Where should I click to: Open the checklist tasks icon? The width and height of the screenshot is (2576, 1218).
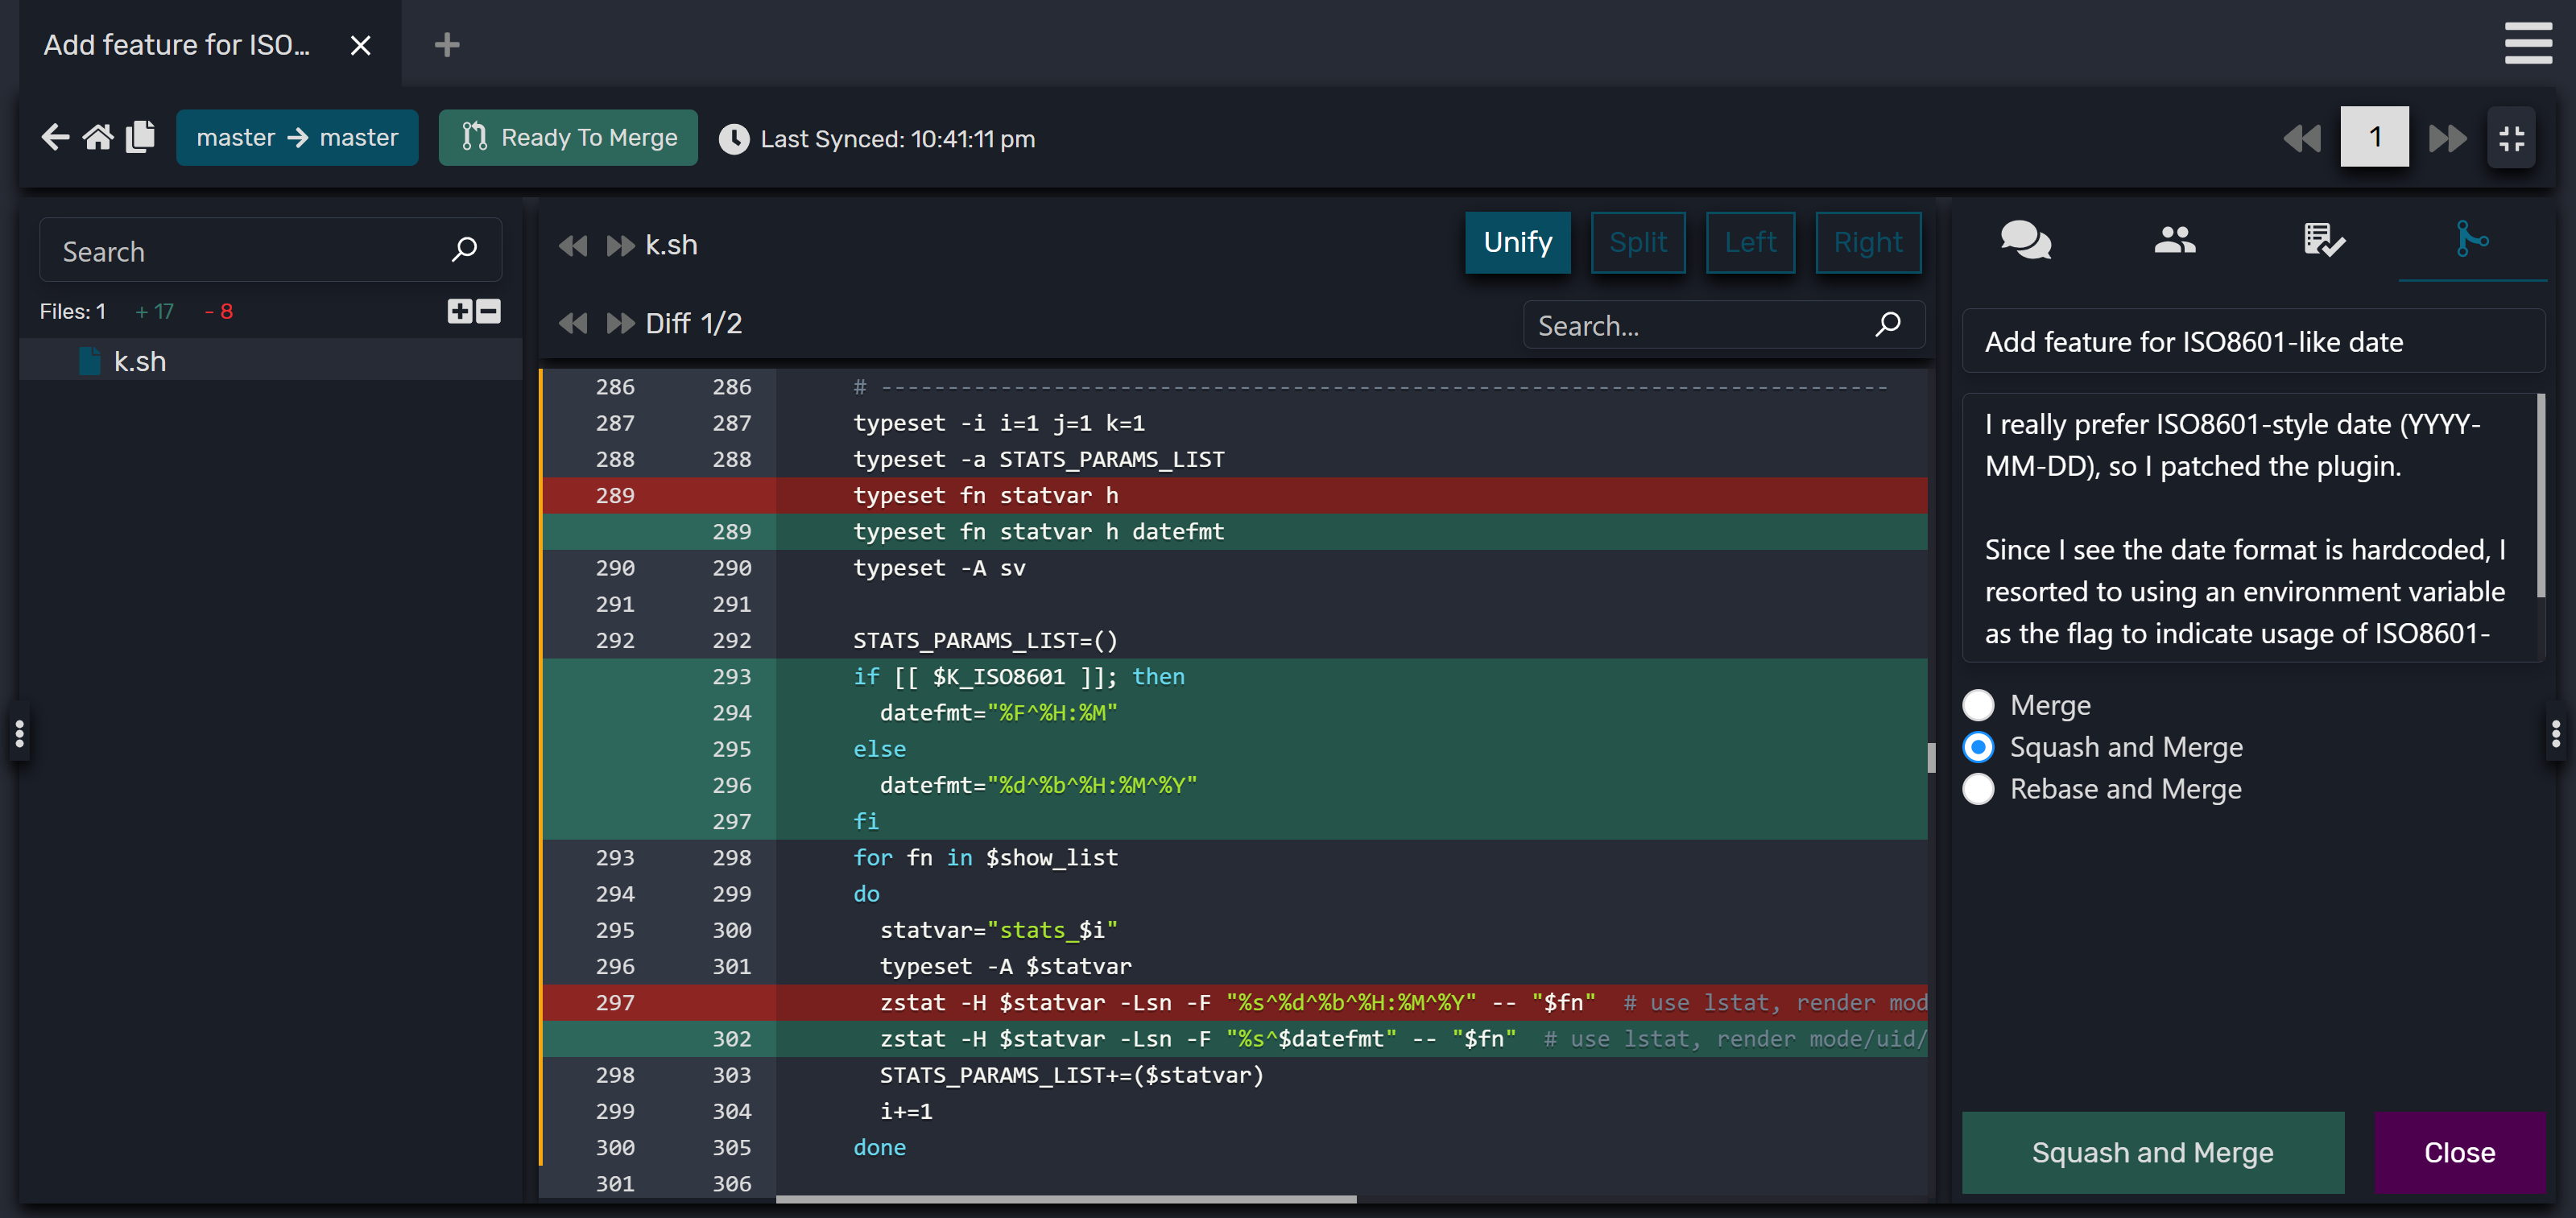click(2323, 240)
